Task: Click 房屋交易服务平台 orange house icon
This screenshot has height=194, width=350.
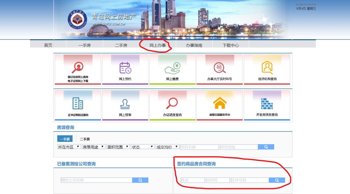Action: coord(219,103)
